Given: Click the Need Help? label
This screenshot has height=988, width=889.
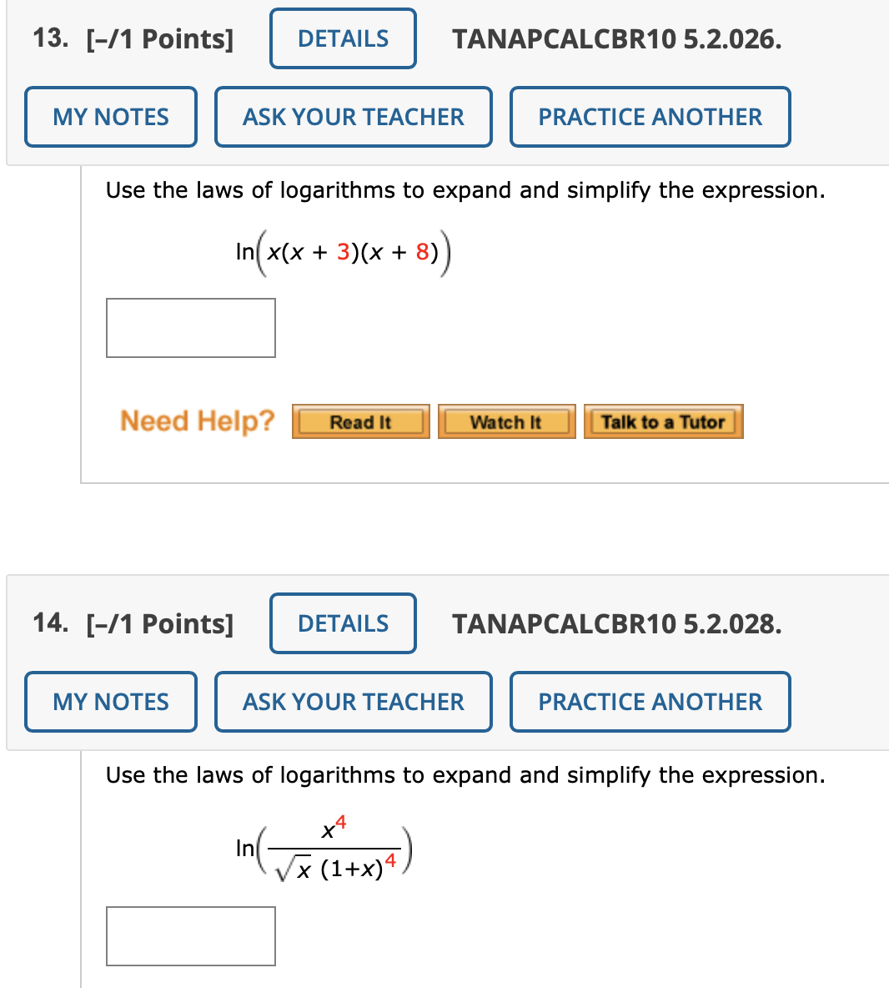Looking at the screenshot, I should pos(196,421).
